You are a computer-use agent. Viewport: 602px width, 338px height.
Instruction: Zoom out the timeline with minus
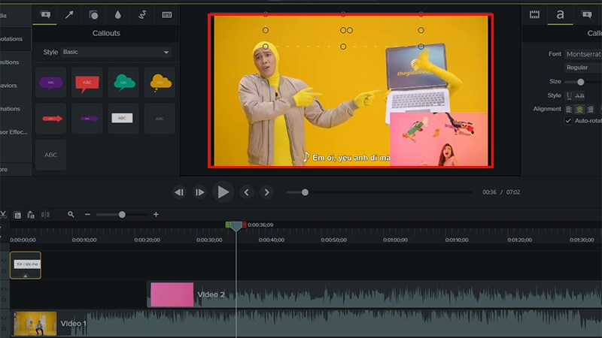point(87,215)
